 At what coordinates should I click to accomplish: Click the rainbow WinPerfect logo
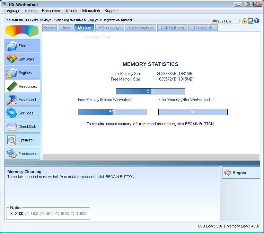click(22, 31)
